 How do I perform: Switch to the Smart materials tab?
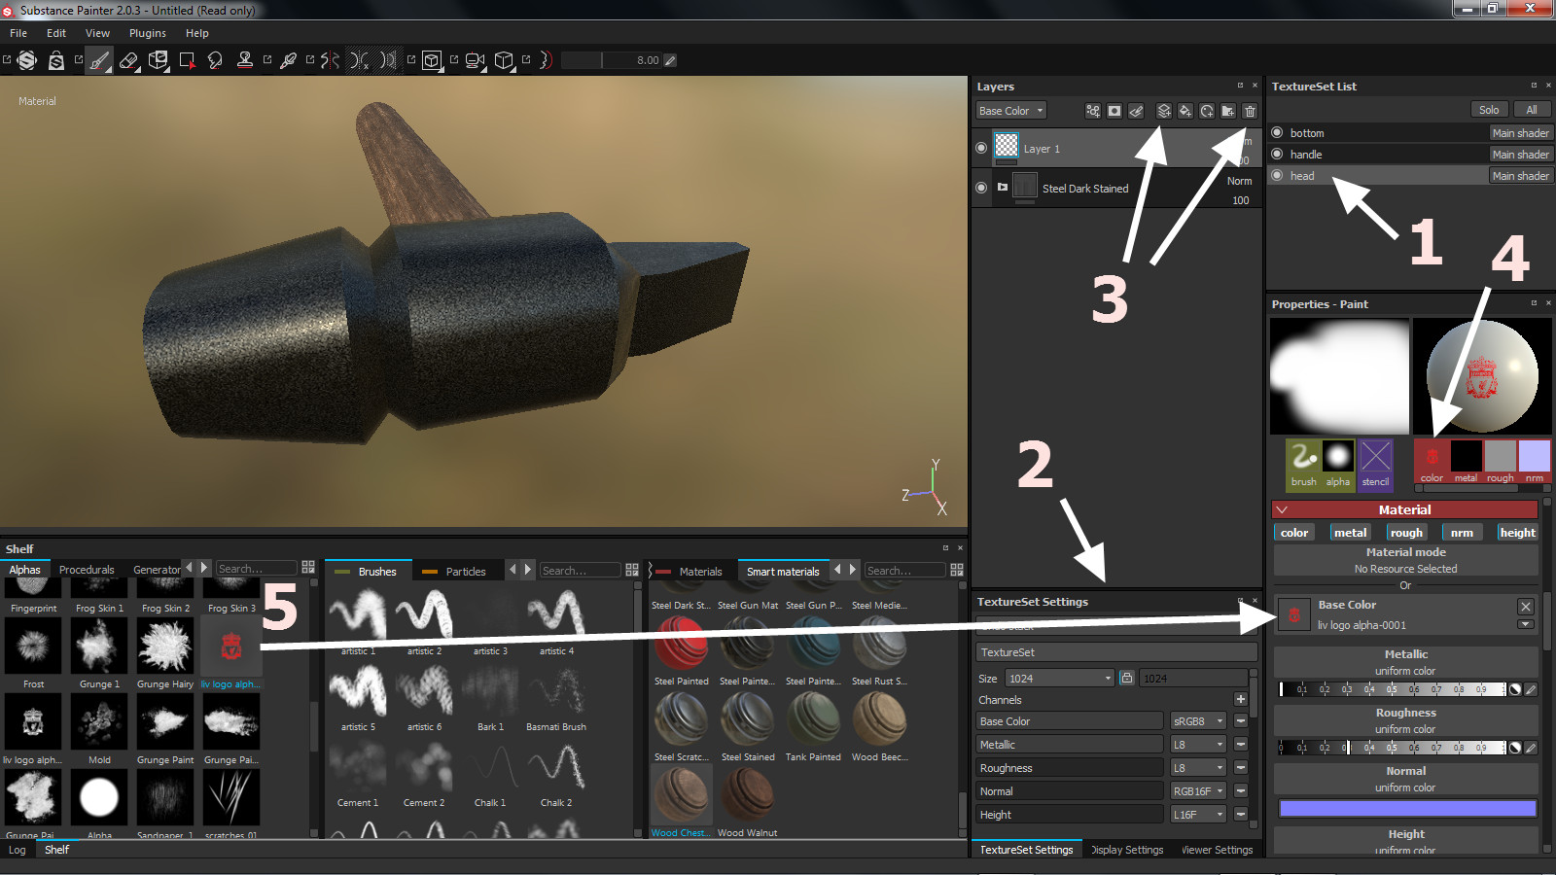(x=783, y=572)
